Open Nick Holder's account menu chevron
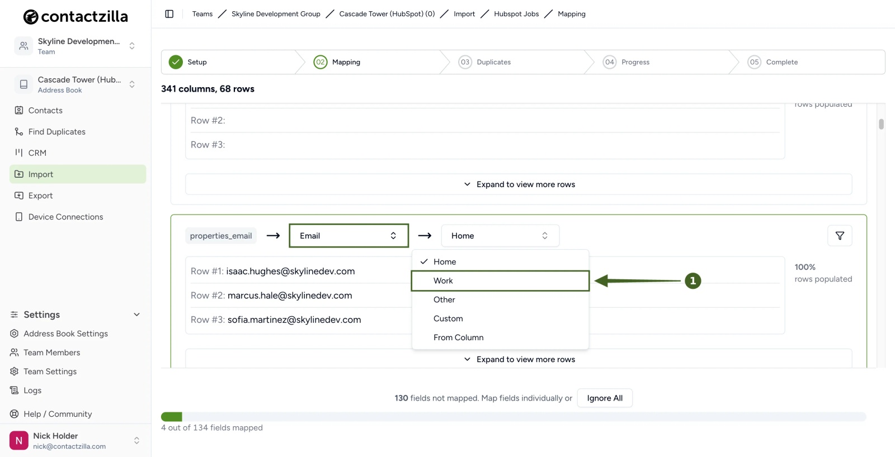This screenshot has width=895, height=457. pos(136,441)
